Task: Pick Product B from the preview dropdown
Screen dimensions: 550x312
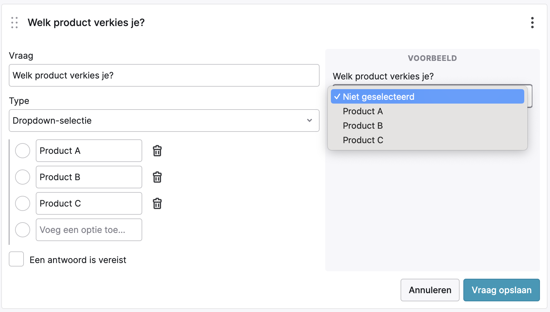Action: (x=363, y=126)
